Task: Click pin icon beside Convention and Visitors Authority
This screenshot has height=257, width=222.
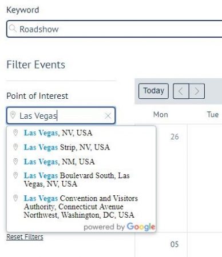Action: pyautogui.click(x=15, y=198)
